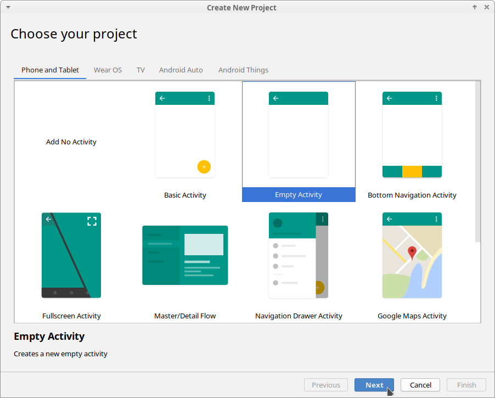Open the Android Auto tab
495x398 pixels.
coord(181,70)
